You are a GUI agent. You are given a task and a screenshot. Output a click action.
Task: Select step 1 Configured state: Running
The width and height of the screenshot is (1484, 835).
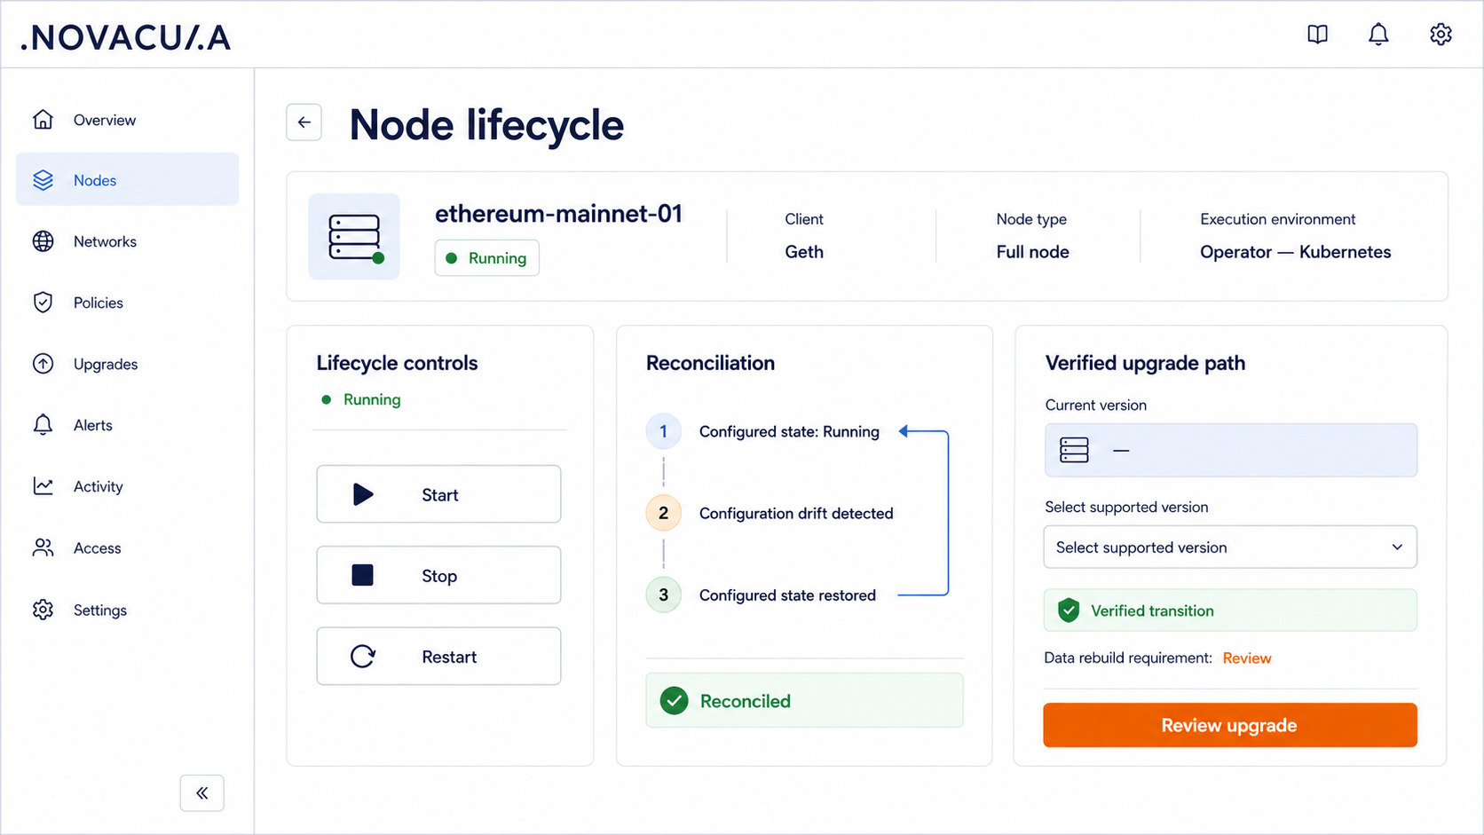coord(763,432)
